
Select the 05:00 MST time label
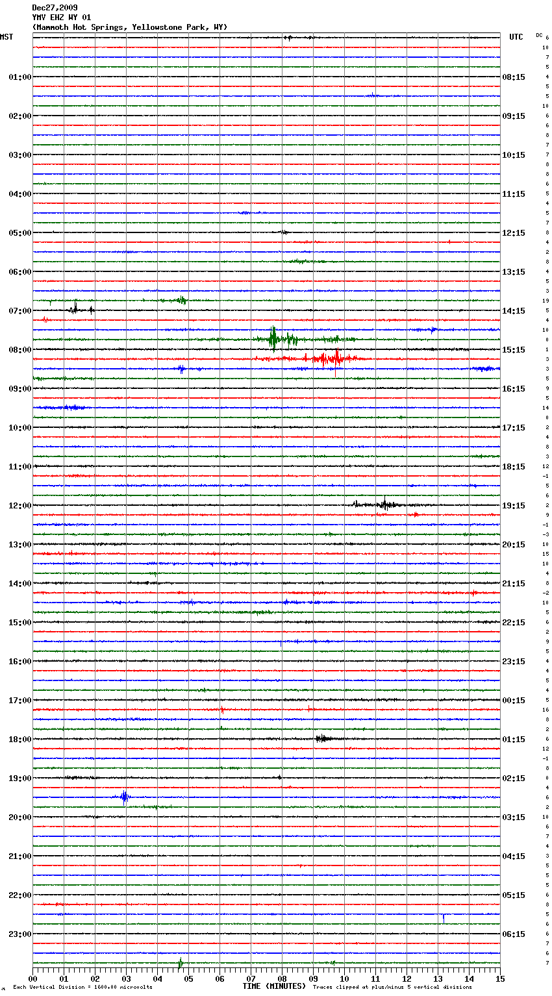[19, 233]
